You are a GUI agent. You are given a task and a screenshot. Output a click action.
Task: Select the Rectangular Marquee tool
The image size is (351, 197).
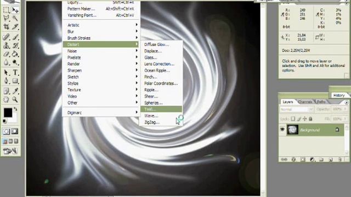(x=6, y=10)
